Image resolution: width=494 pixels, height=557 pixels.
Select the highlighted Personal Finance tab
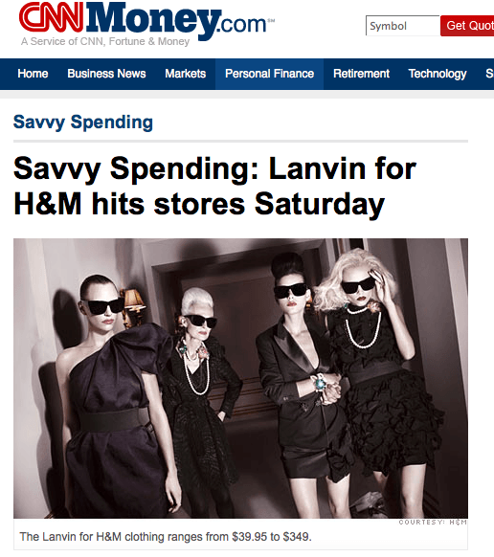(x=269, y=74)
